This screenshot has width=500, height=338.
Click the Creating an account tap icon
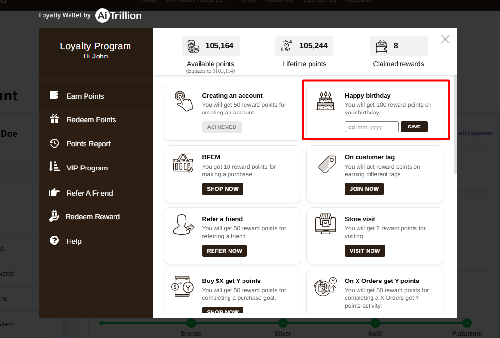coord(183,101)
